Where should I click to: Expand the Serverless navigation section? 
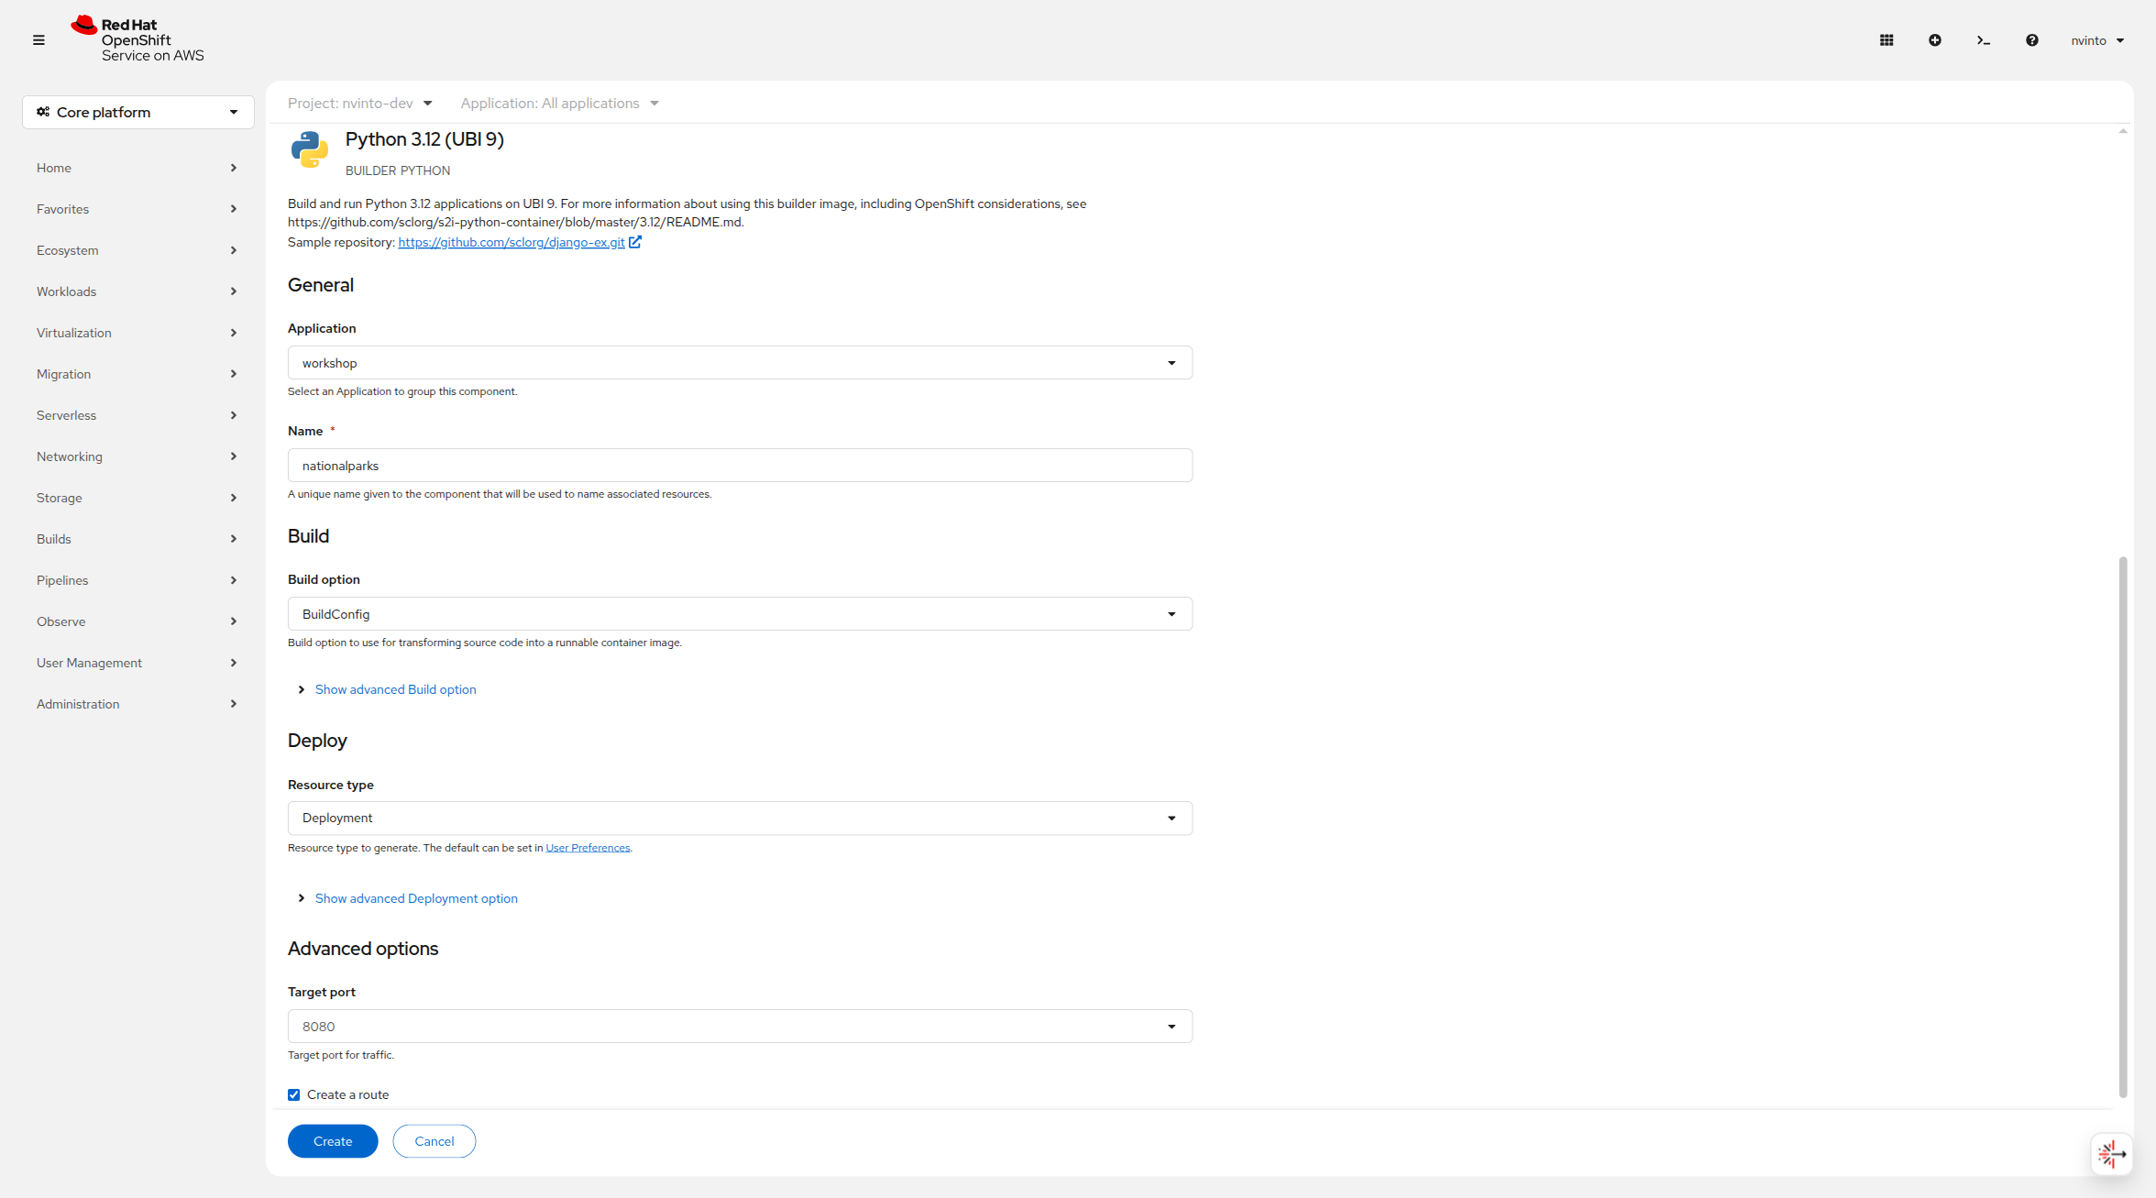[x=137, y=415]
